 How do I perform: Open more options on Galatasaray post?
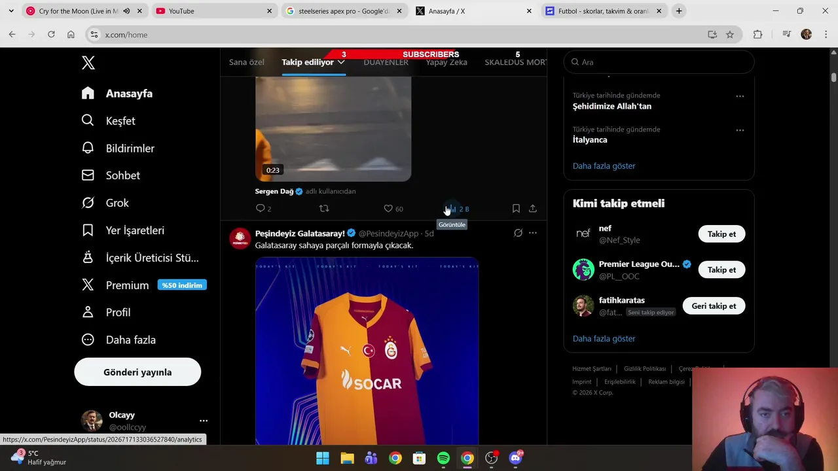point(533,233)
